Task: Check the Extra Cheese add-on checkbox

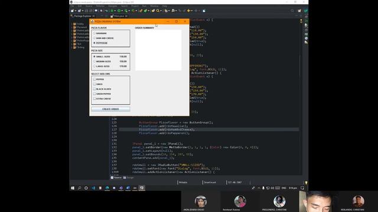Action: tap(94, 98)
